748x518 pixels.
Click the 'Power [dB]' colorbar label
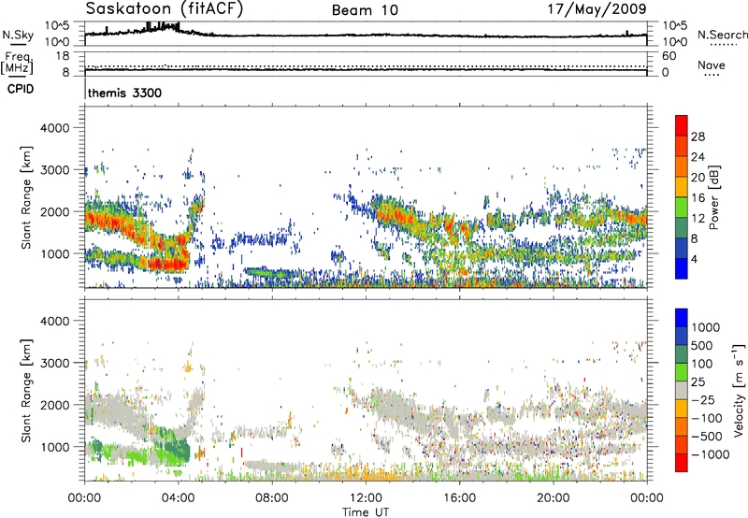pos(713,197)
